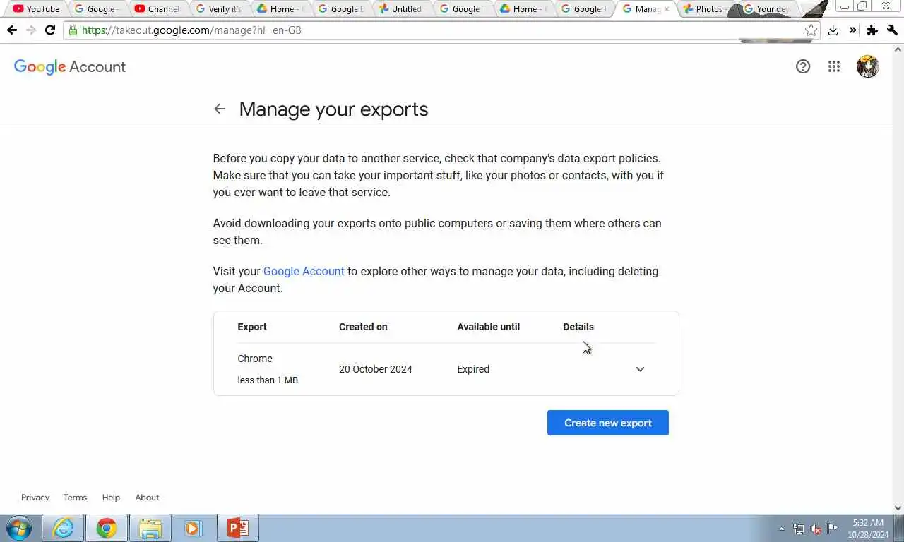The height and width of the screenshot is (542, 904).
Task: Click the green padlock site security icon
Action: point(72,30)
